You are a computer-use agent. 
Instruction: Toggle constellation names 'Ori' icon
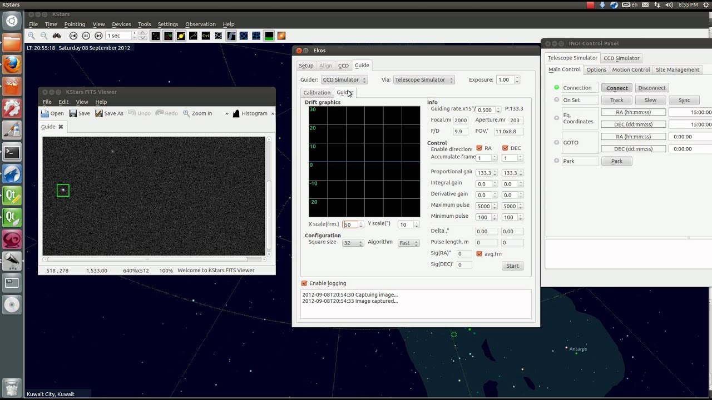(x=206, y=36)
